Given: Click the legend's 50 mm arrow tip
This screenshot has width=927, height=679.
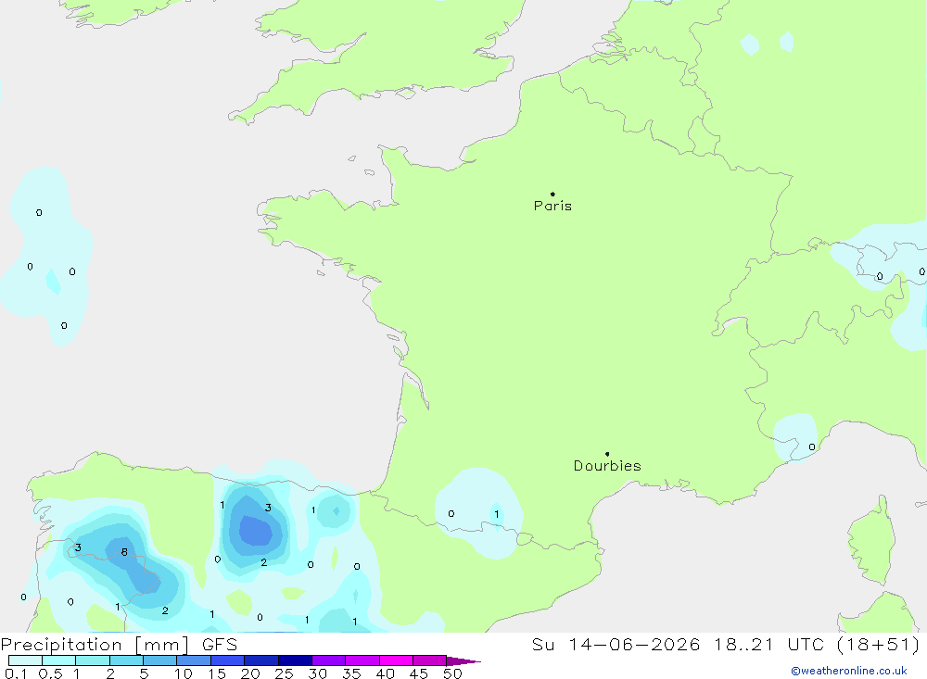Looking at the screenshot, I should click(464, 661).
